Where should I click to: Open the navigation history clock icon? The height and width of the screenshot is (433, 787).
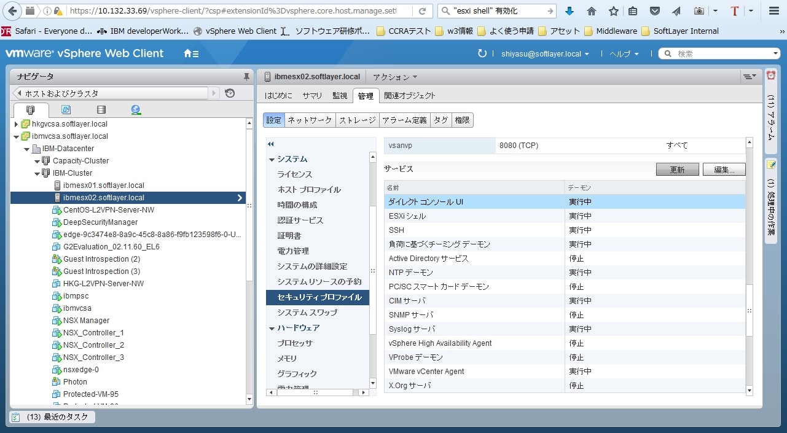230,93
